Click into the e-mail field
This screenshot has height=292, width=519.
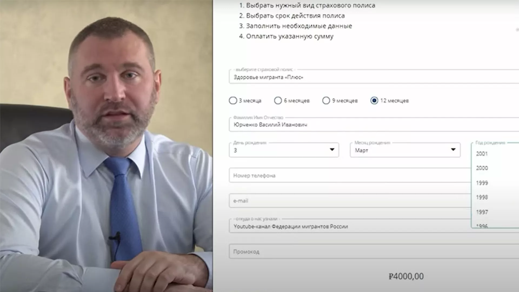point(350,201)
